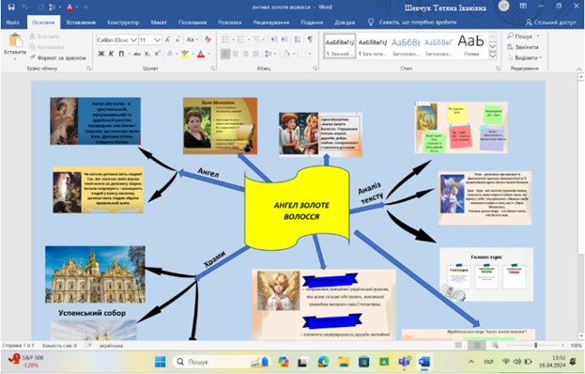Click the Save icon in title bar

(11, 8)
